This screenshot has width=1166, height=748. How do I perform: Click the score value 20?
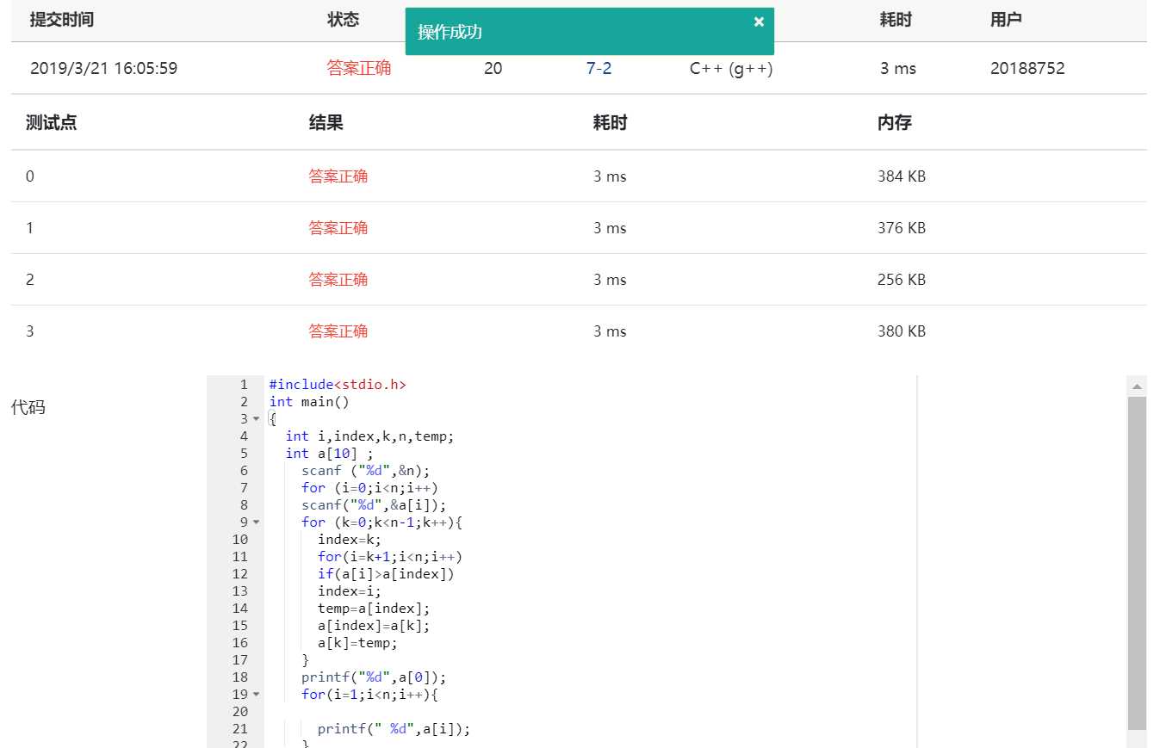493,69
